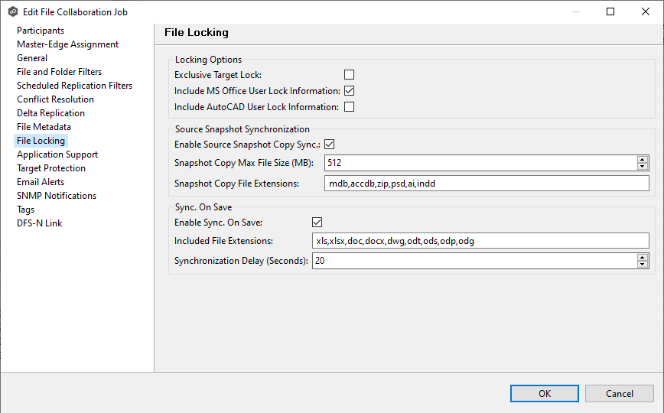Screen dimensions: 664x413
Task: Open Conflict Resolution settings
Action: tap(55, 99)
